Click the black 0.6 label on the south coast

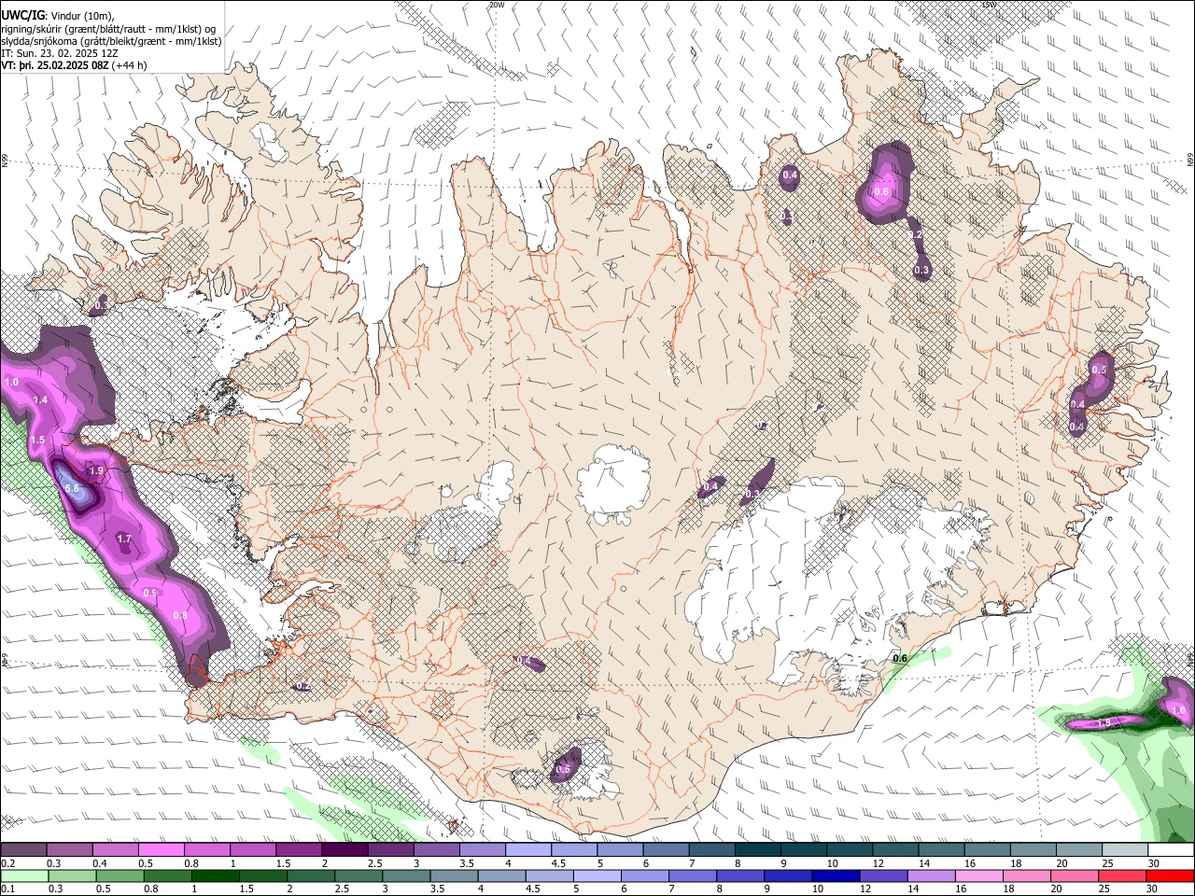click(x=901, y=658)
